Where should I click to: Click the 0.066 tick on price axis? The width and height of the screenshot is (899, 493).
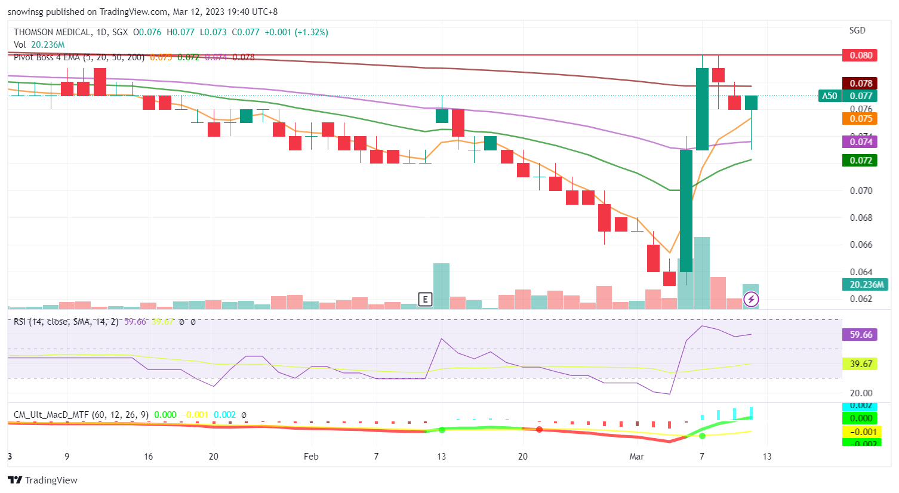click(x=861, y=244)
